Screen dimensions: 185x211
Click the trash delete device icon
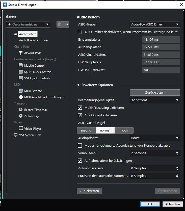pos(60,24)
